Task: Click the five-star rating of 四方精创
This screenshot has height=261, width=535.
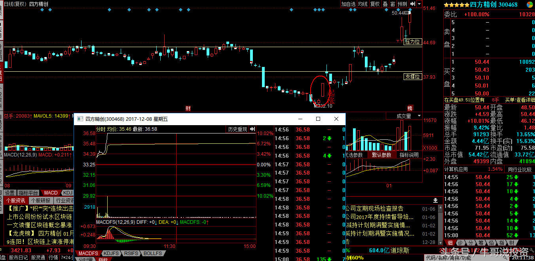Action: (x=457, y=4)
